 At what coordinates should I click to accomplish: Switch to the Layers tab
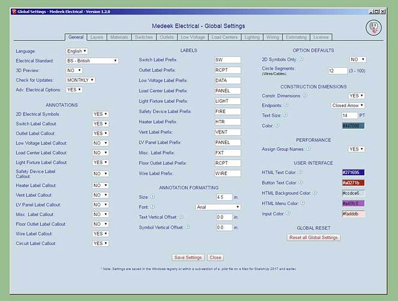tap(97, 37)
